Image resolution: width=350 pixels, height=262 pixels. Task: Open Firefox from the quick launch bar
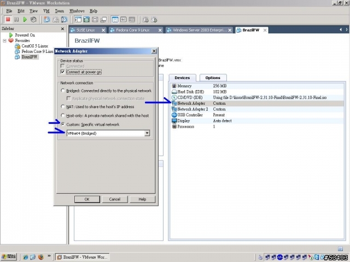(x=40, y=257)
